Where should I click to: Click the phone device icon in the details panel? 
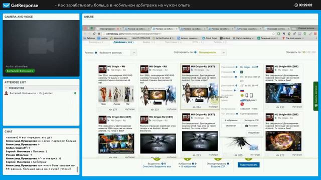click(x=247, y=95)
